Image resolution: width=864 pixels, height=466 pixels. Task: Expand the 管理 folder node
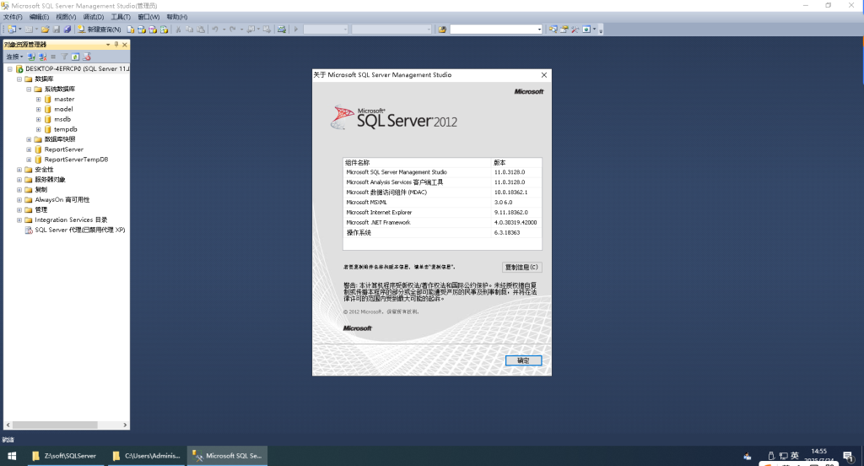click(x=19, y=210)
